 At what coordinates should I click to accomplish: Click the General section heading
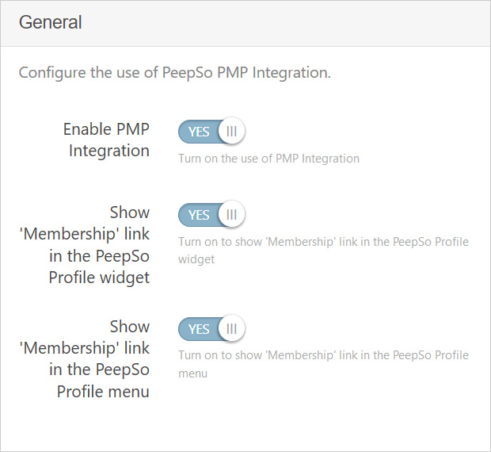[51, 22]
